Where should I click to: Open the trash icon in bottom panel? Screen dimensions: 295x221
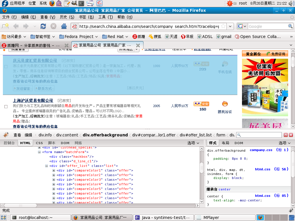pos(292,218)
